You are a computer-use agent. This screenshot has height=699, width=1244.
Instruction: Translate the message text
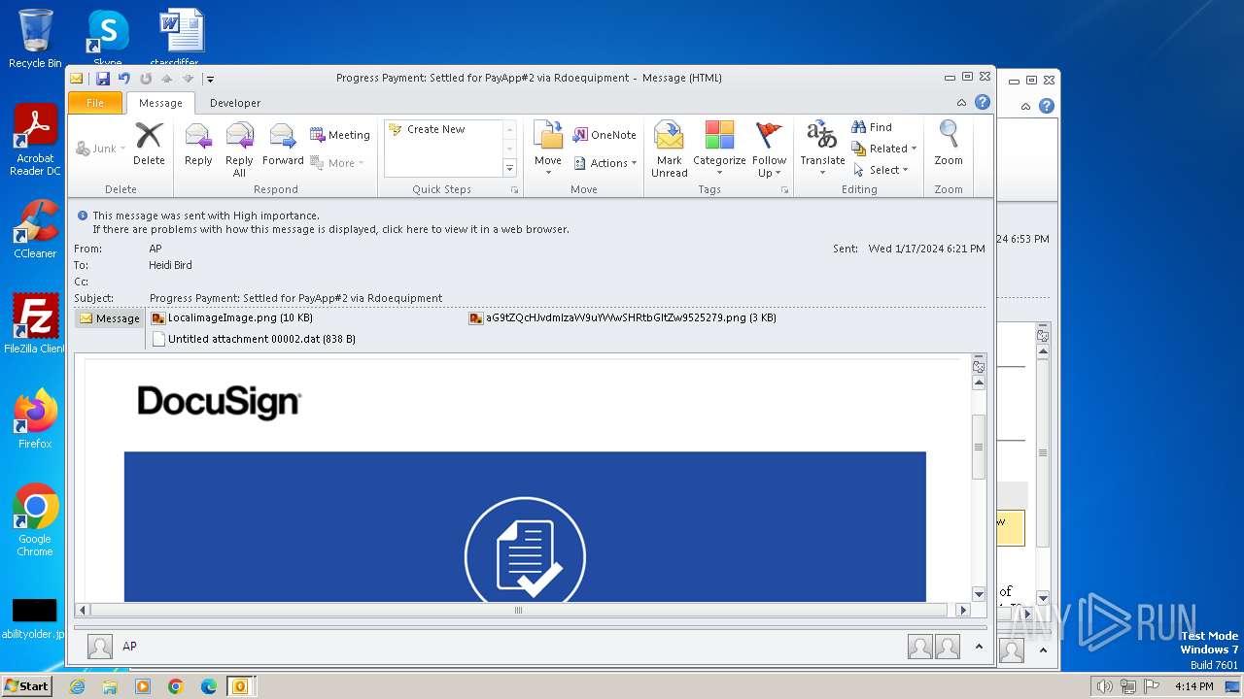pos(822,149)
